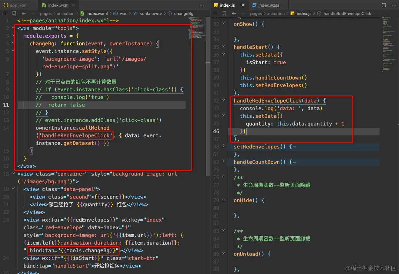Screen dimensions: 399x274
Task: Go back using left editor's back arrow
Action: (x=24, y=13)
